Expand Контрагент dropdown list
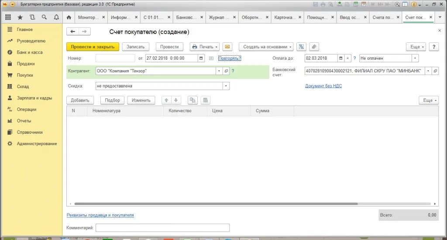Viewport: 447px width, 240px height. tap(219, 71)
